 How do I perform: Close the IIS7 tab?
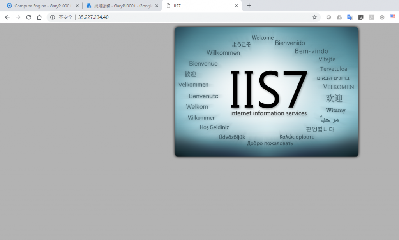(x=237, y=5)
